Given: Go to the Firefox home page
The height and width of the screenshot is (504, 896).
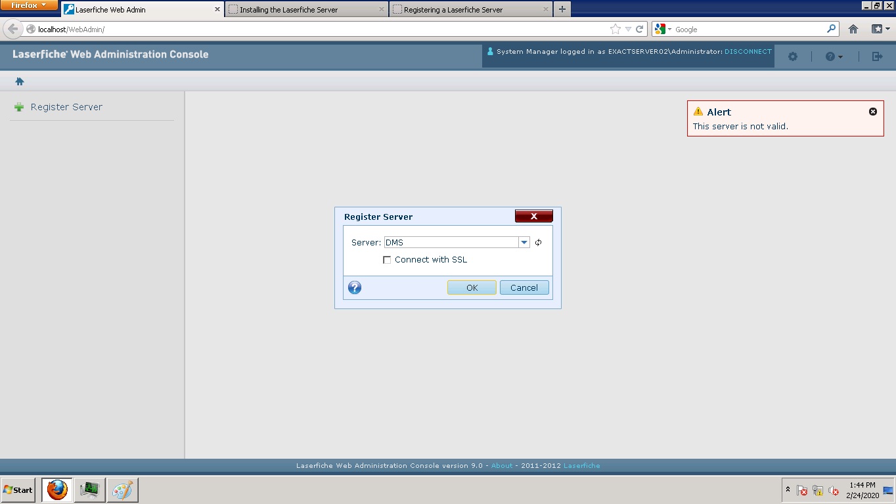Looking at the screenshot, I should click(853, 30).
